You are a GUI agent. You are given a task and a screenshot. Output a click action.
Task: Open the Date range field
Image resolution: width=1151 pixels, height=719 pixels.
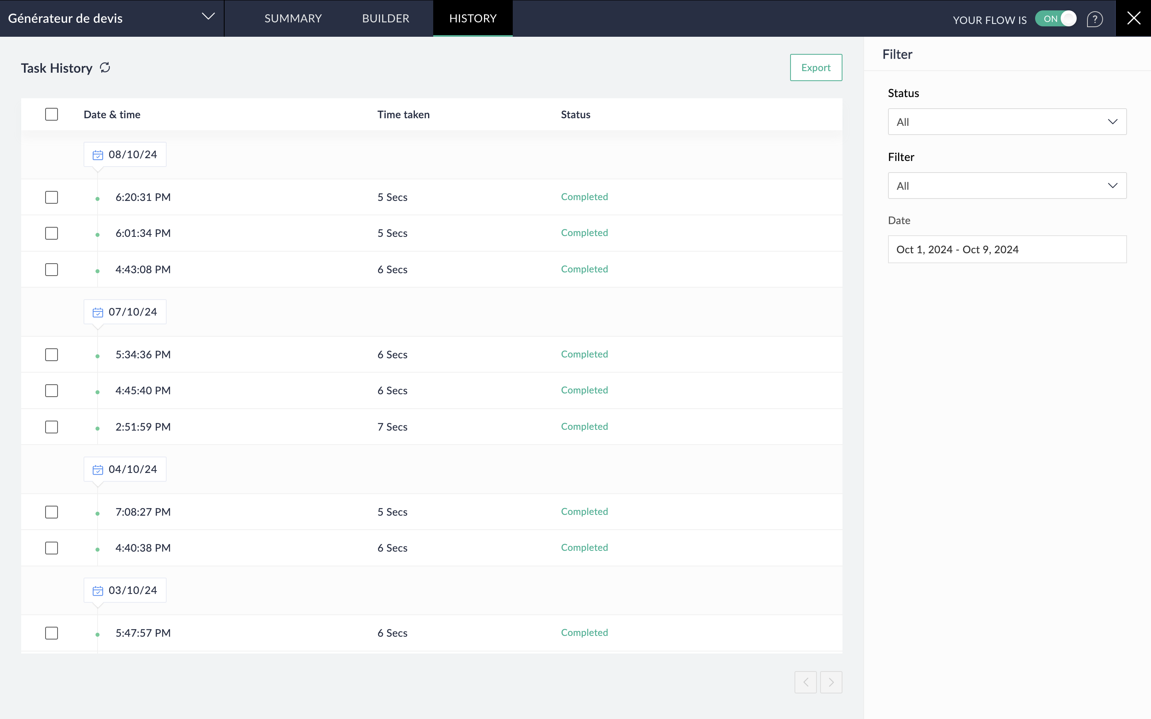[x=1007, y=250]
